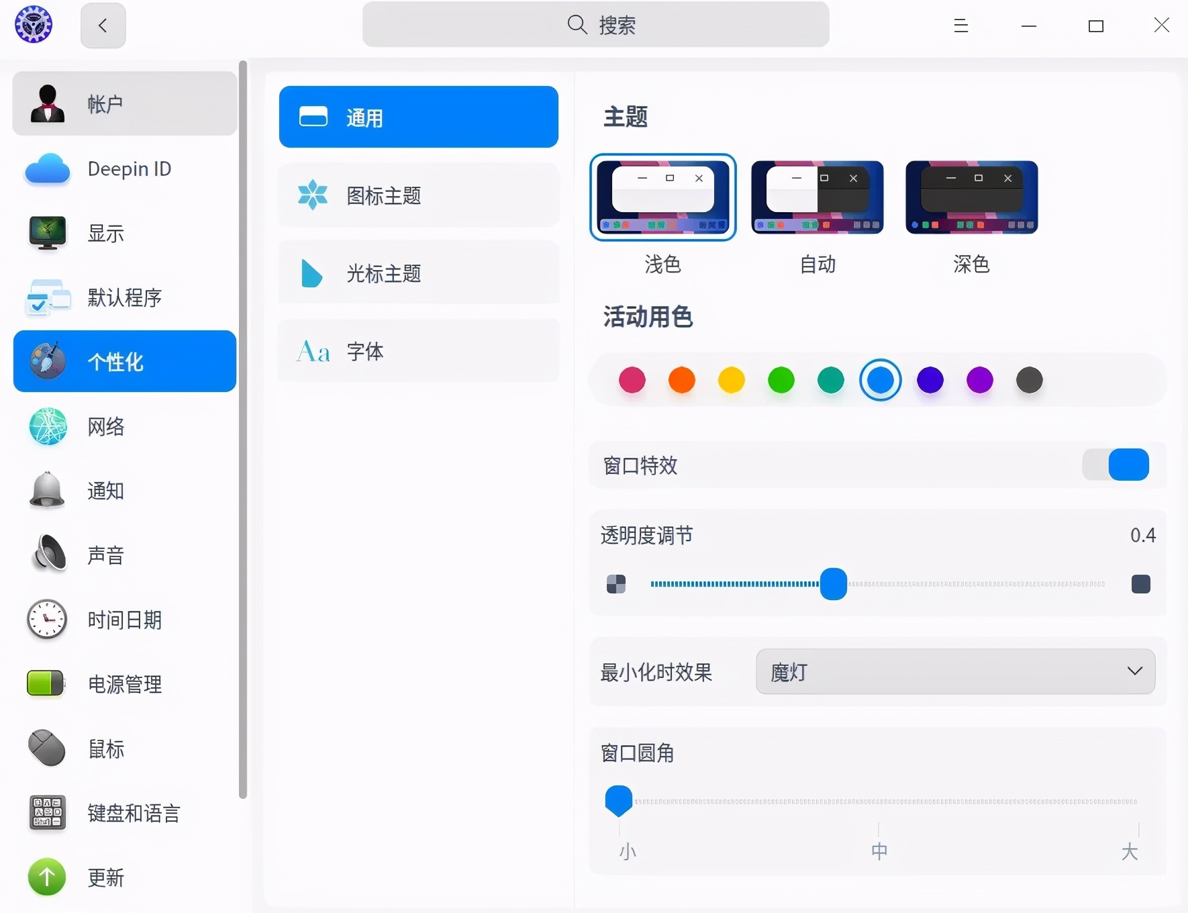
Task: Select the orange active accent color
Action: click(x=682, y=380)
